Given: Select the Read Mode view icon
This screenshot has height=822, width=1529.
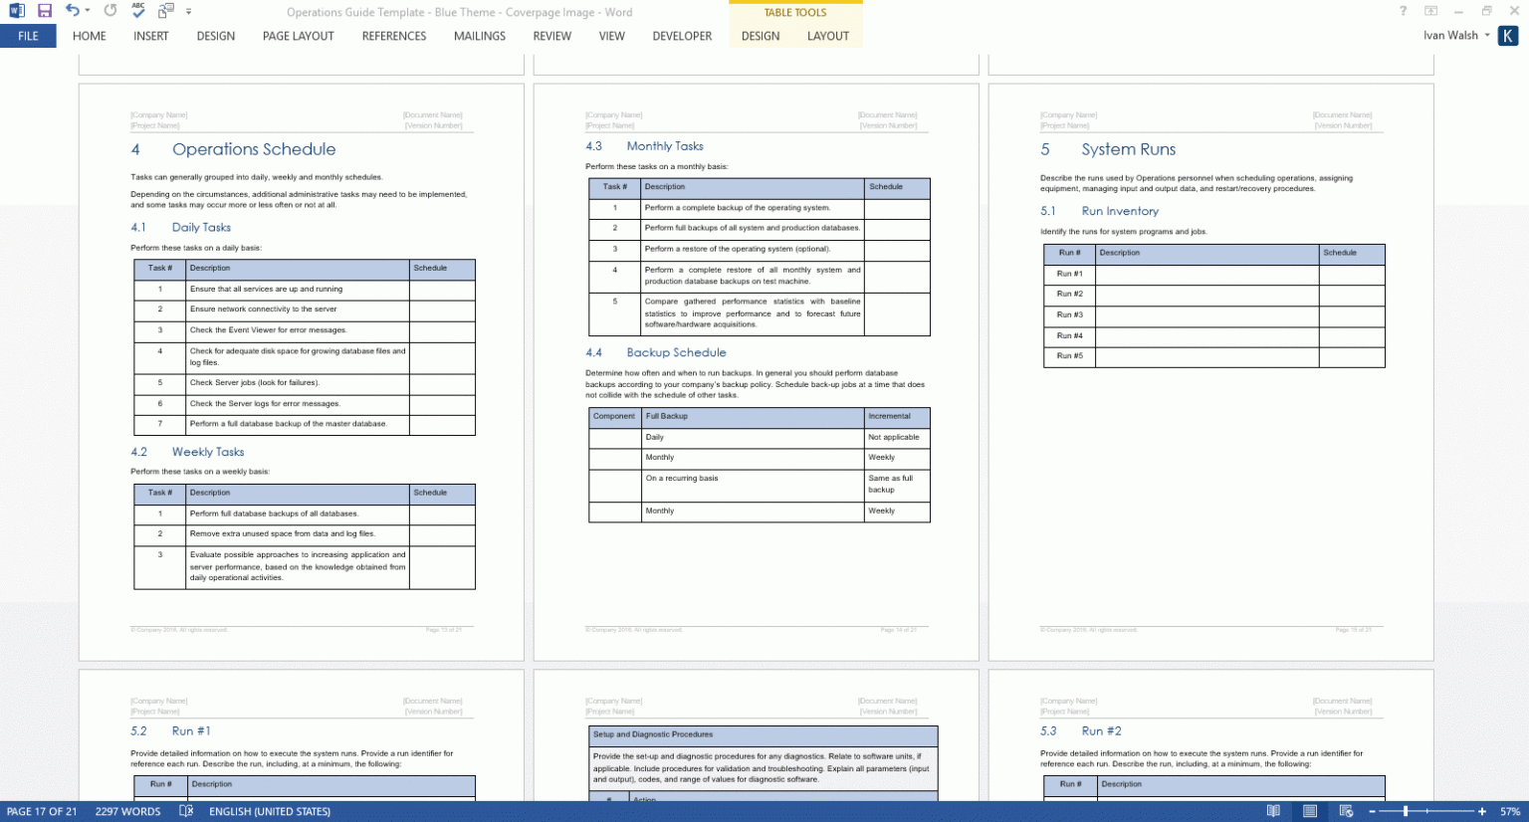Looking at the screenshot, I should (x=1274, y=809).
